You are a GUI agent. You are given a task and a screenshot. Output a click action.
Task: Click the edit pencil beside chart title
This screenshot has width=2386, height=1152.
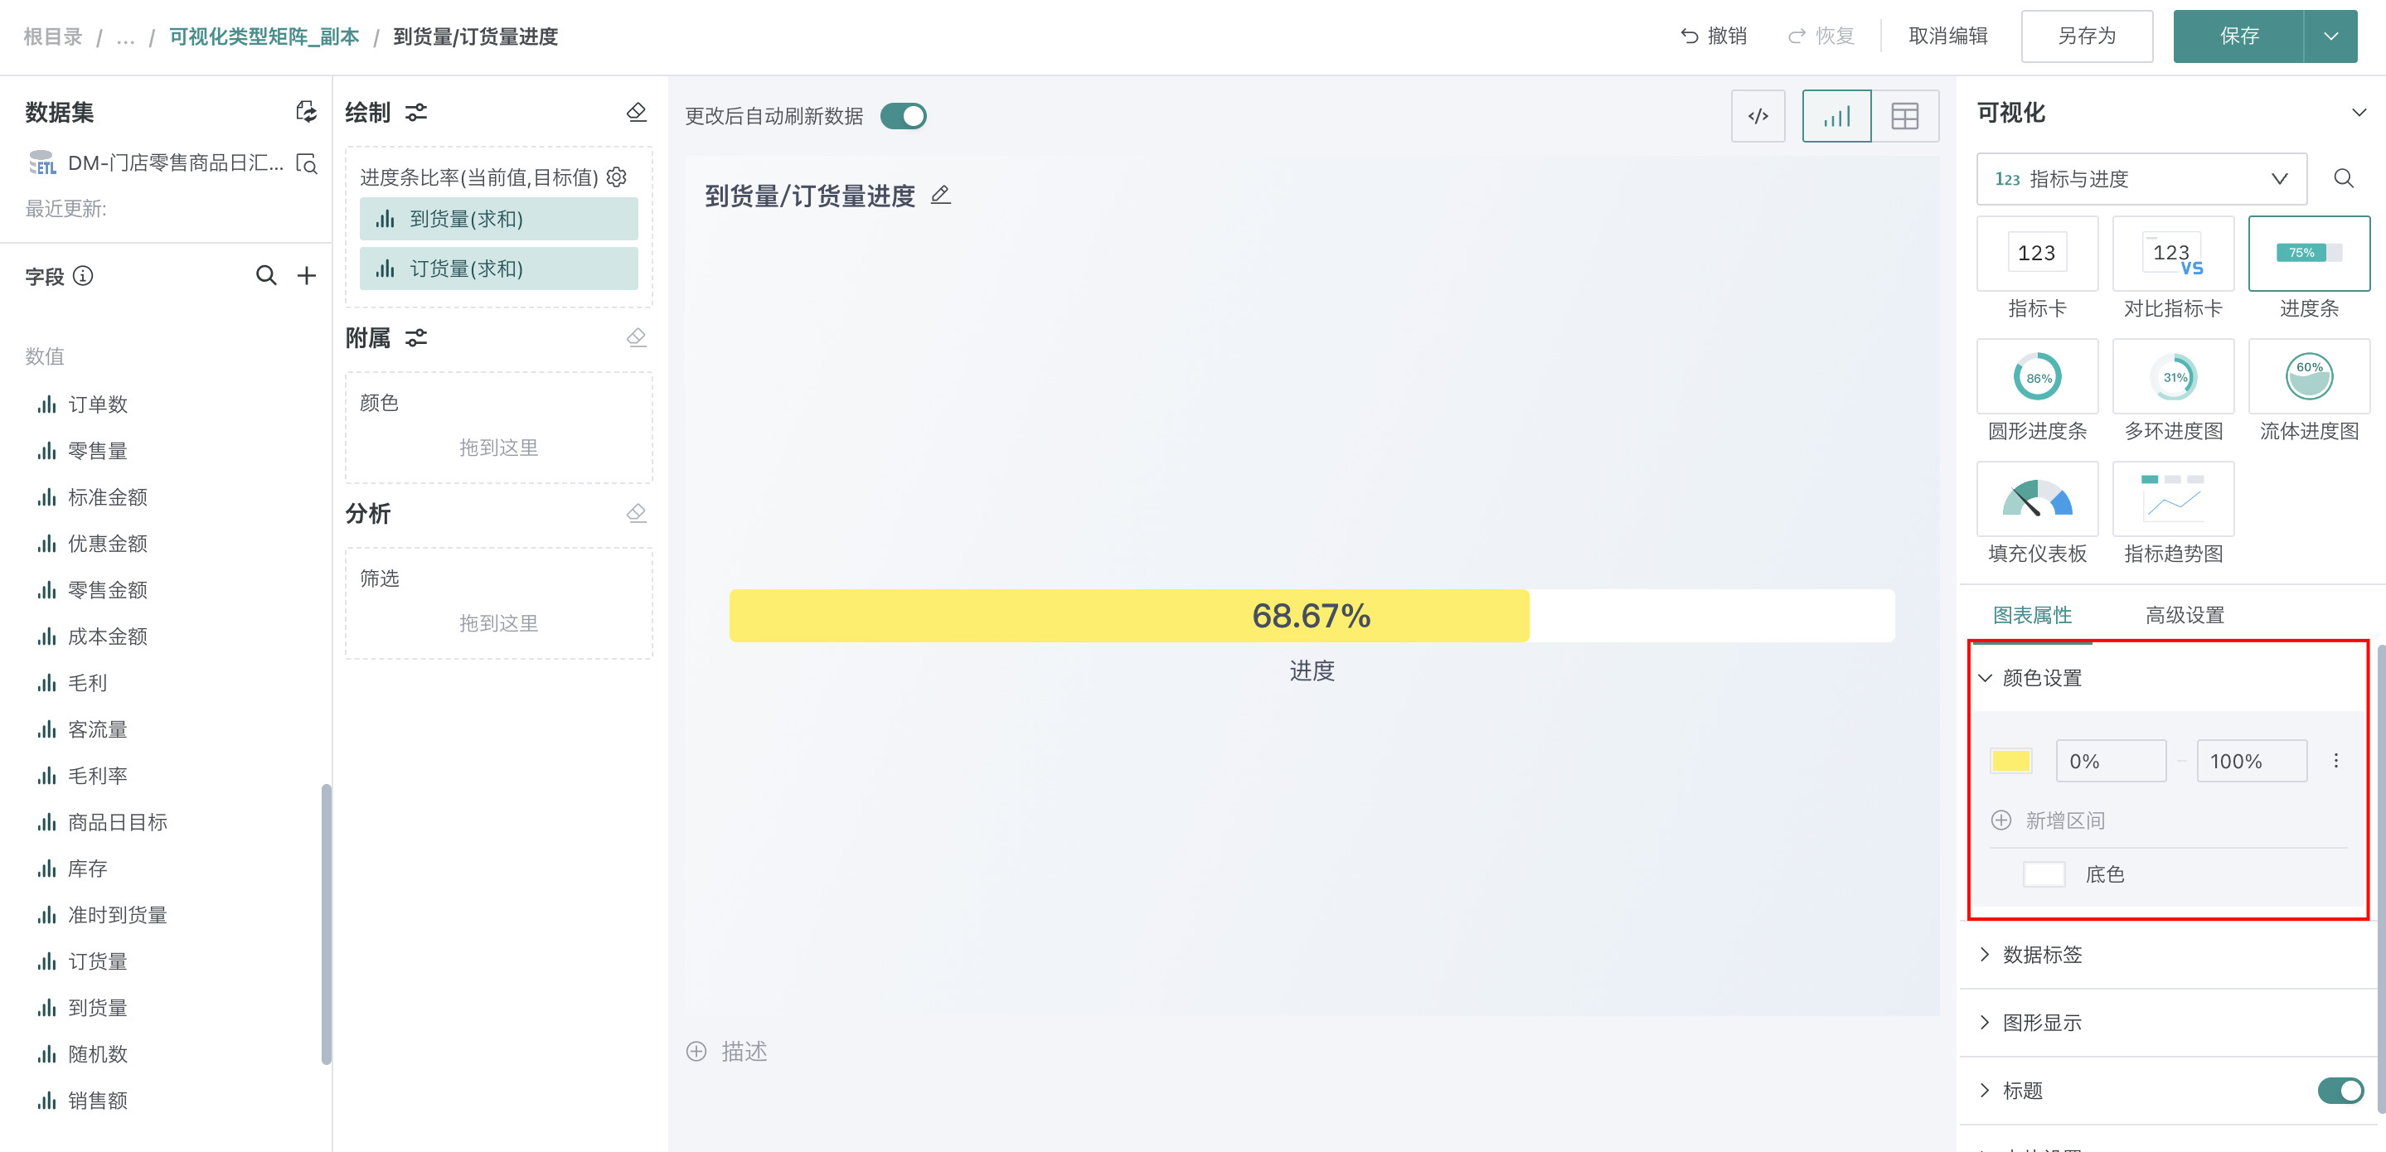[x=940, y=195]
